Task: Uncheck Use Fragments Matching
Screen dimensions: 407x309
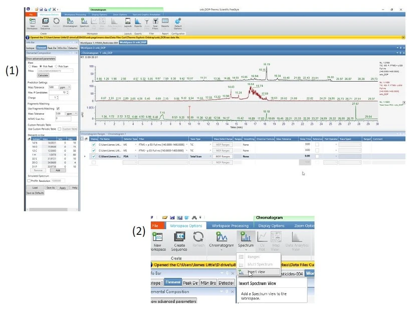Action: 58,109
